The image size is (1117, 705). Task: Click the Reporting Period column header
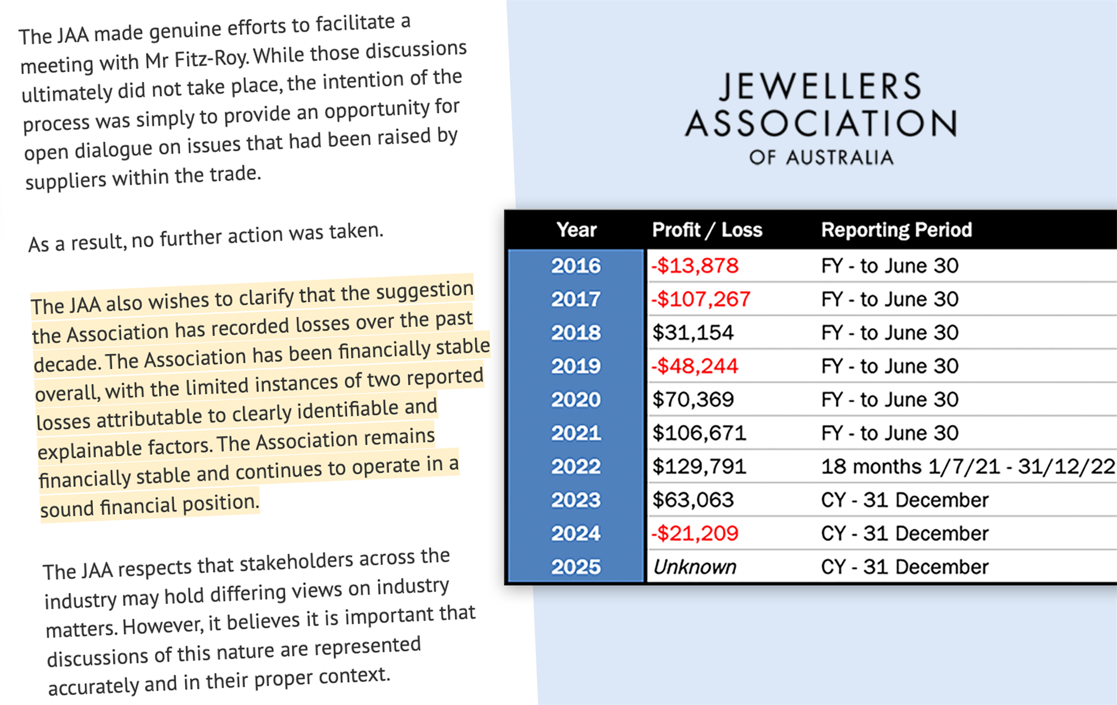pyautogui.click(x=896, y=230)
